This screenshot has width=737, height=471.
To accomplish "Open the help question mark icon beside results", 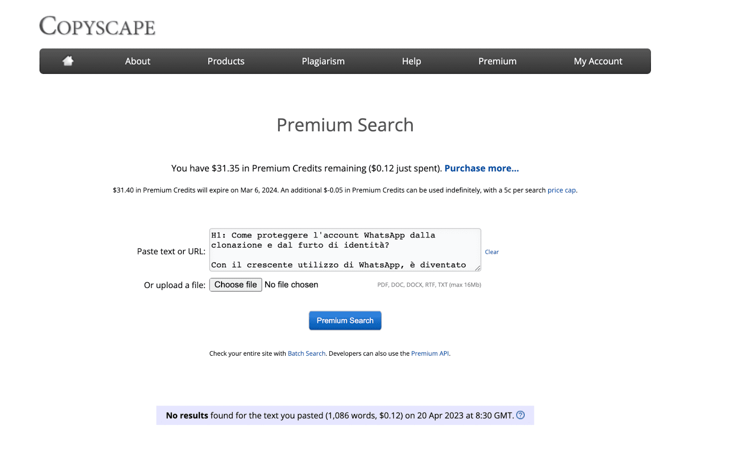I will click(x=521, y=415).
